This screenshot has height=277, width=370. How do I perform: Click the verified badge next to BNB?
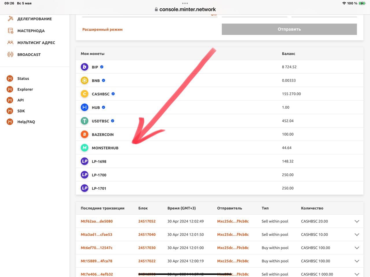point(103,80)
